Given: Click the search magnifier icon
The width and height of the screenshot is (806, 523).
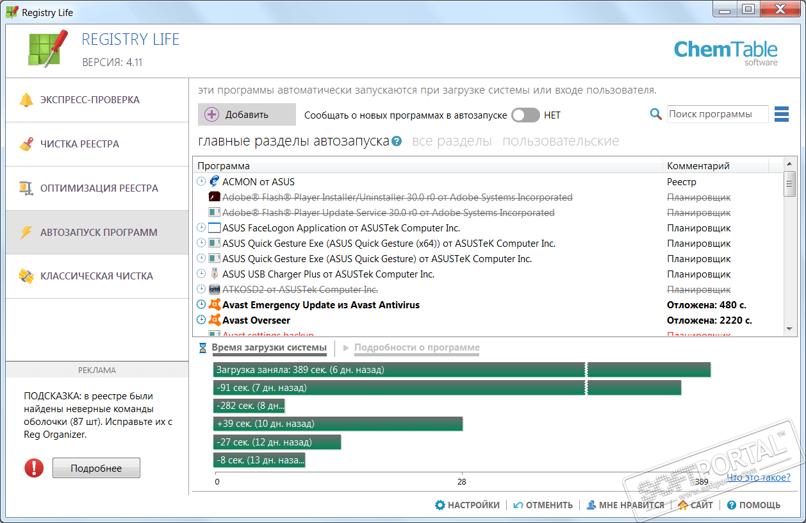Looking at the screenshot, I should [655, 114].
